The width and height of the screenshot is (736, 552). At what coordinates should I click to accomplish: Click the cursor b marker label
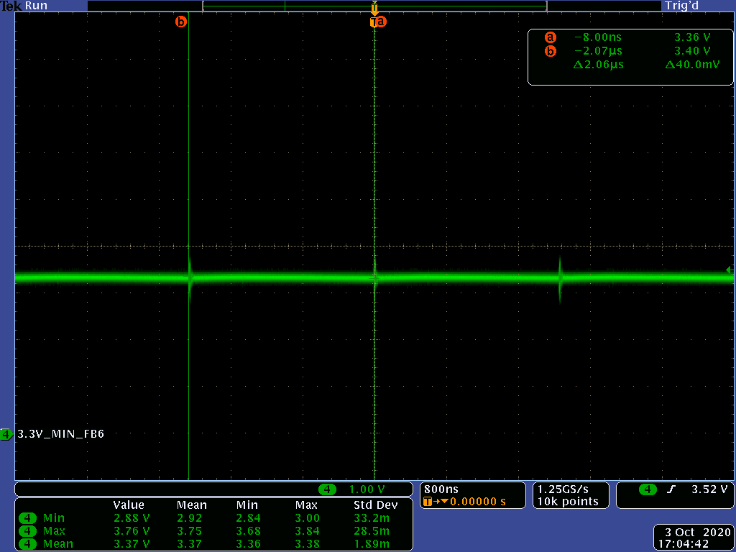coord(180,22)
